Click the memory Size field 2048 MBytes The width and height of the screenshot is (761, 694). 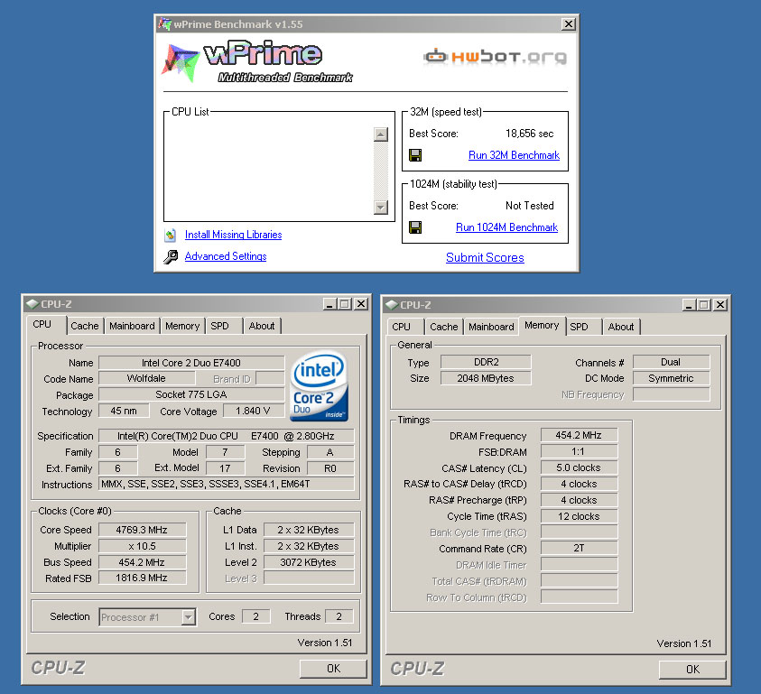pos(486,378)
